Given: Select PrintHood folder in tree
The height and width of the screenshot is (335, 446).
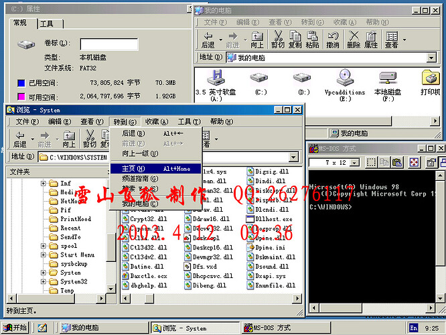Looking at the screenshot, I should pyautogui.click(x=70, y=219).
